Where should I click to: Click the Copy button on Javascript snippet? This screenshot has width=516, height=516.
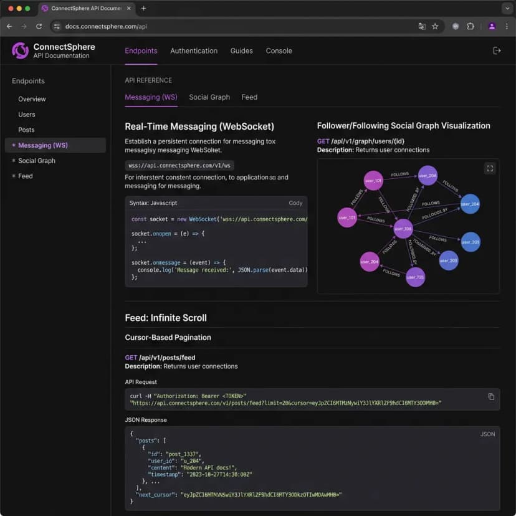click(x=295, y=203)
